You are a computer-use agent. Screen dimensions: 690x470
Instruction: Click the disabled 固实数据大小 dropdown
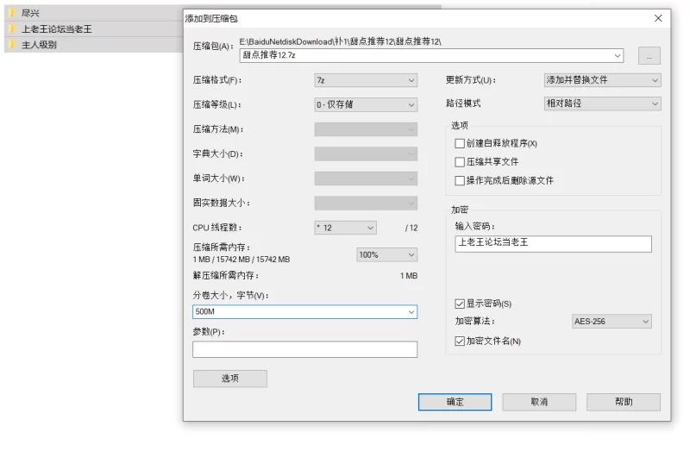(x=366, y=203)
